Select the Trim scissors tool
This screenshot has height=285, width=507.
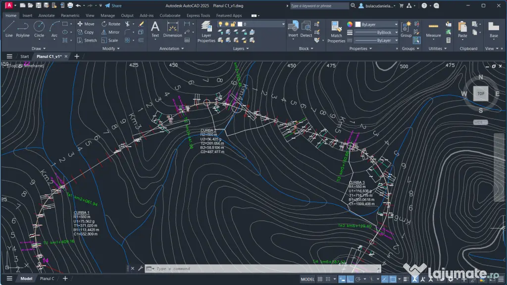coord(127,24)
